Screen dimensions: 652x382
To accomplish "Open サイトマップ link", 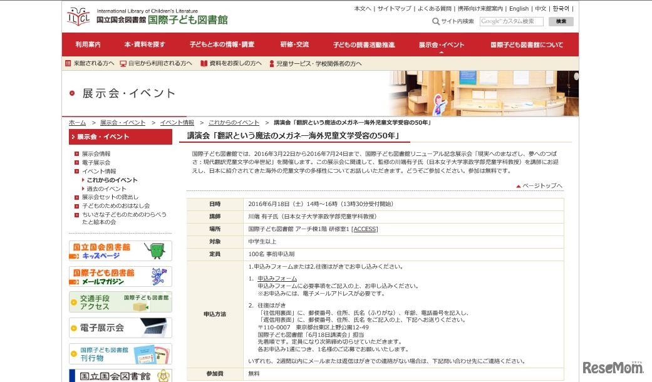I will click(394, 8).
